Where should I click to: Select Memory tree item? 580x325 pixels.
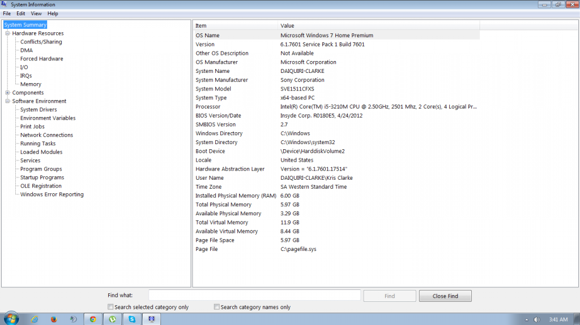pyautogui.click(x=31, y=84)
